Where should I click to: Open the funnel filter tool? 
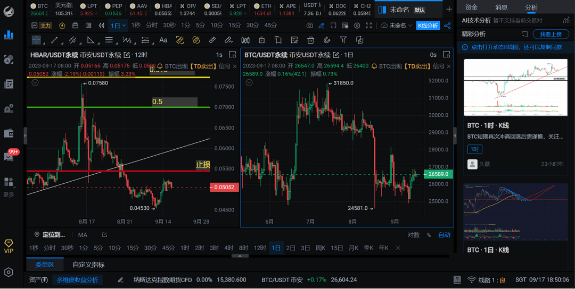pos(343,40)
